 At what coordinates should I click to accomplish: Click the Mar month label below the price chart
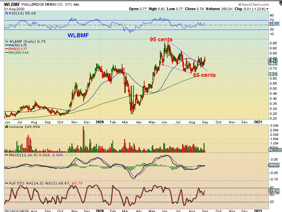[125, 122]
